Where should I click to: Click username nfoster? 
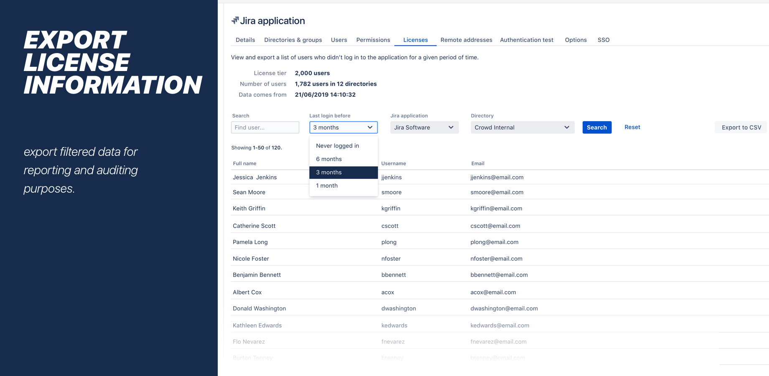(391, 259)
